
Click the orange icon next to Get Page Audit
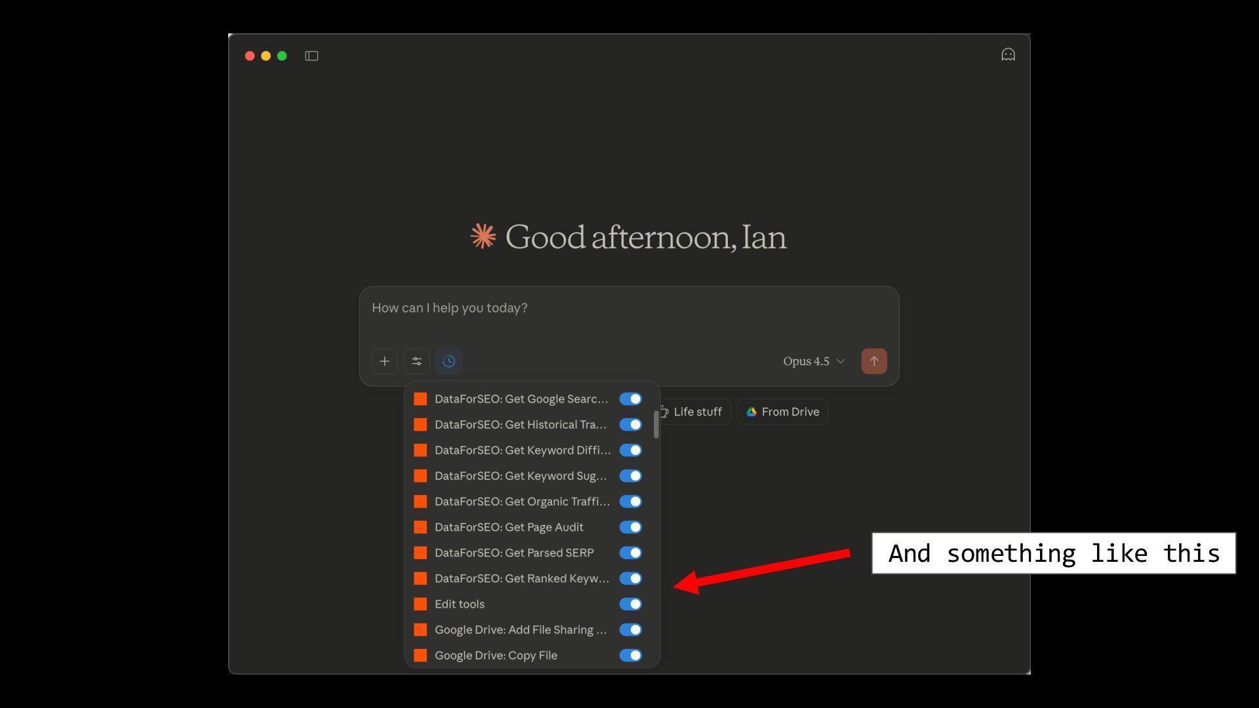pos(420,528)
